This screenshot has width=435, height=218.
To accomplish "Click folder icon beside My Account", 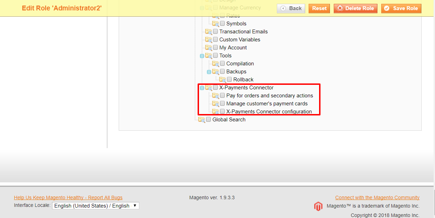I will pos(208,48).
